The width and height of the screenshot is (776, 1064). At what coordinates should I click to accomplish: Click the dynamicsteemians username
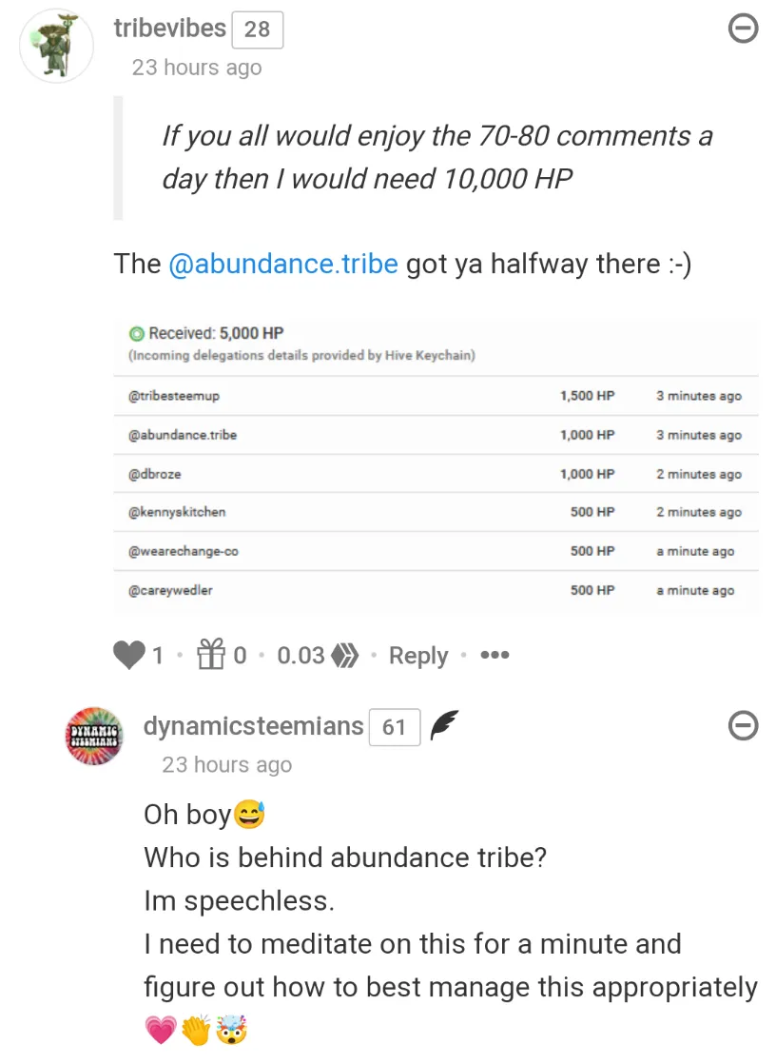coord(253,726)
